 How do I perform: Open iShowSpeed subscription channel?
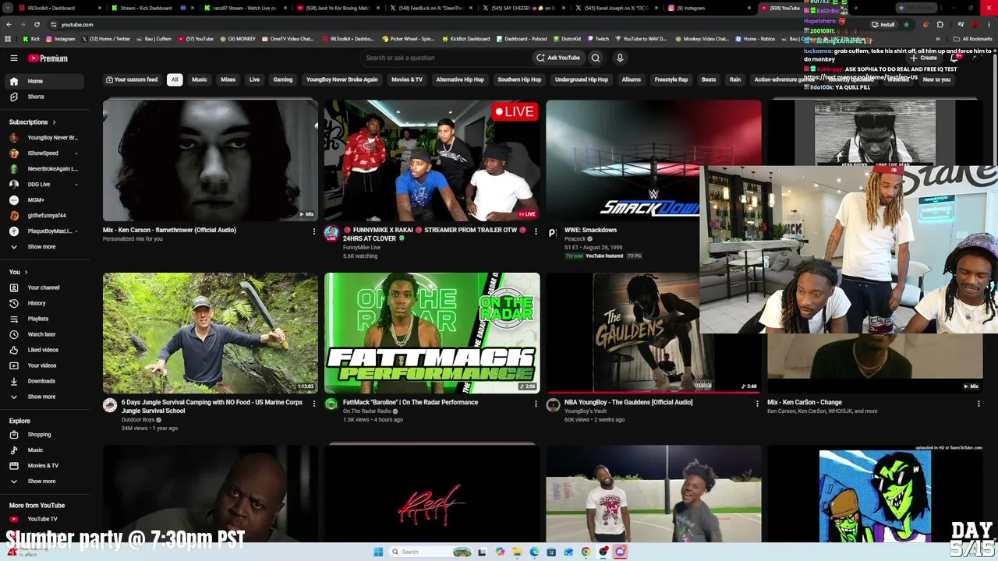[43, 153]
